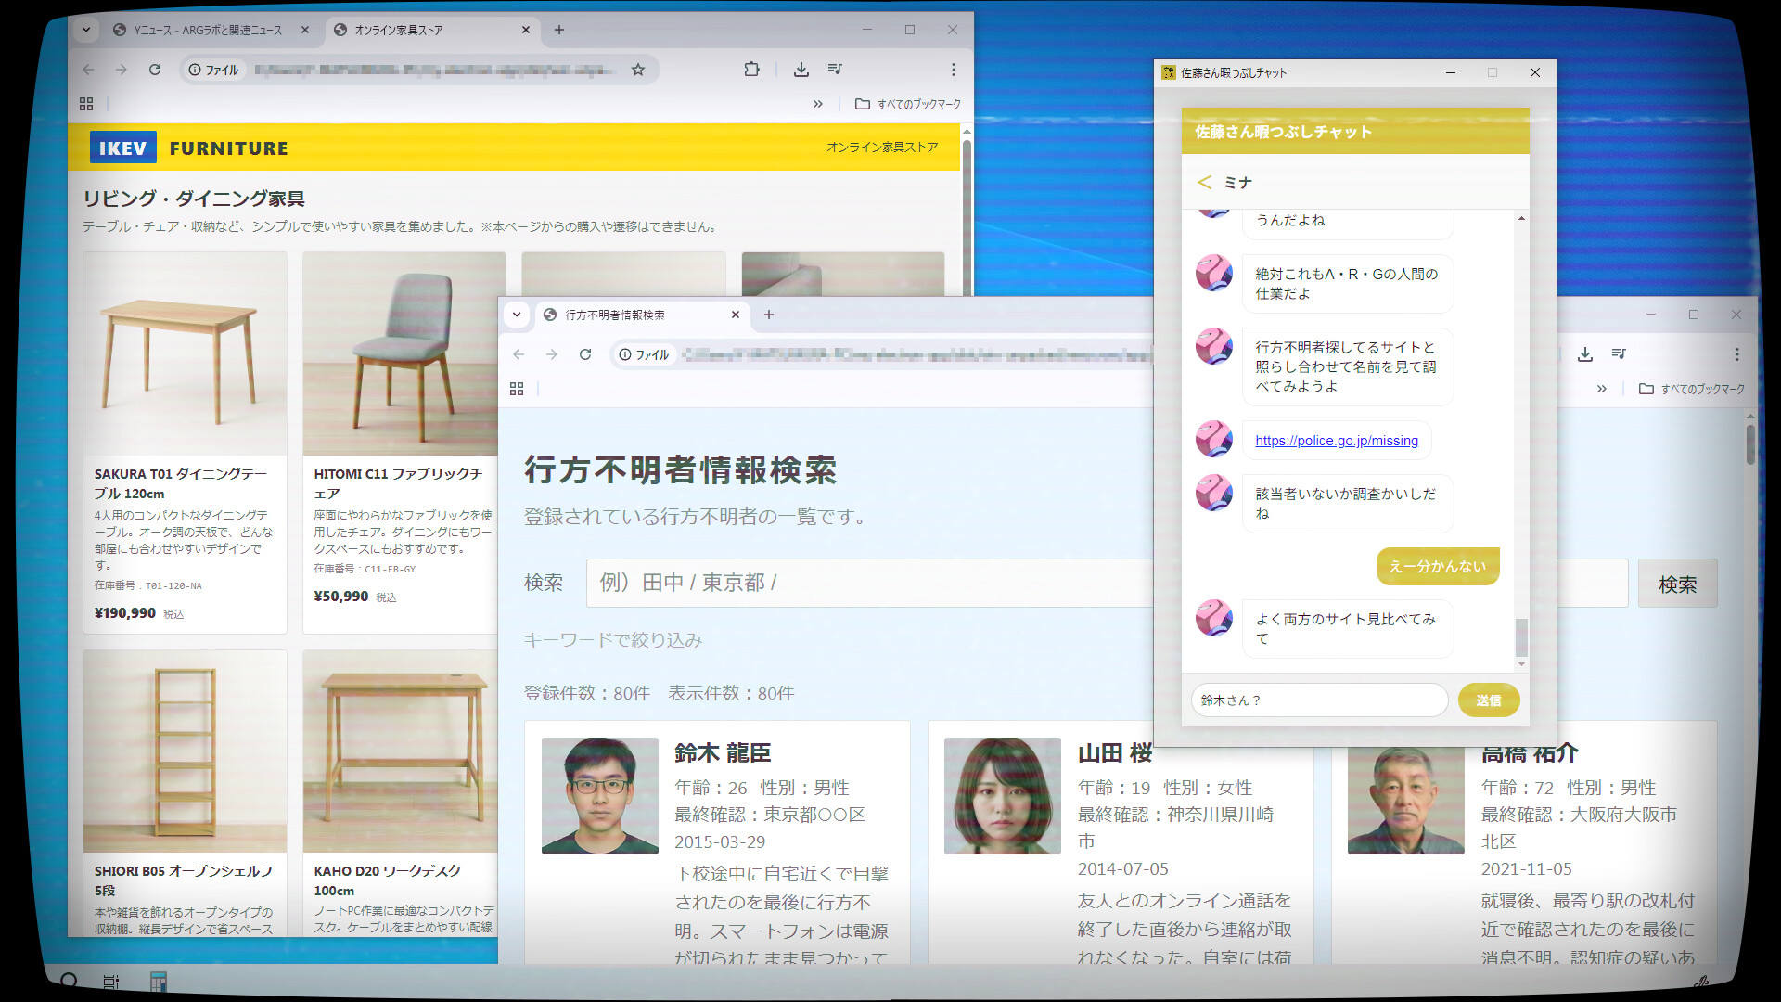The height and width of the screenshot is (1002, 1781).
Task: Click the 検索 search button on the right window
Action: pyautogui.click(x=1676, y=583)
